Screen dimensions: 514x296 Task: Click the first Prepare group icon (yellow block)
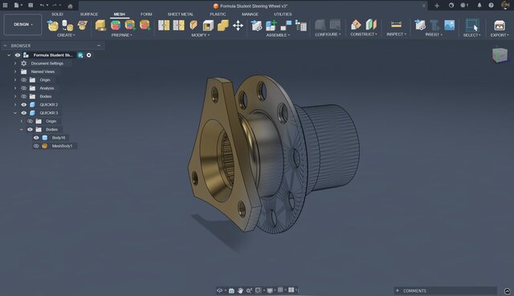(x=100, y=25)
